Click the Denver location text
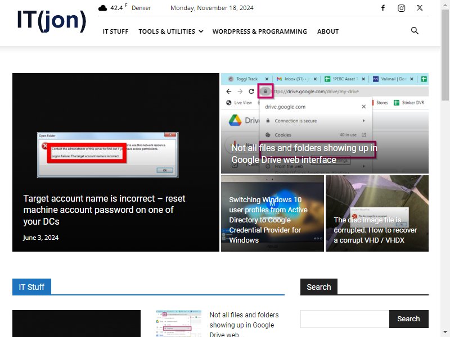Screen dimensions: 450x337 [x=141, y=8]
